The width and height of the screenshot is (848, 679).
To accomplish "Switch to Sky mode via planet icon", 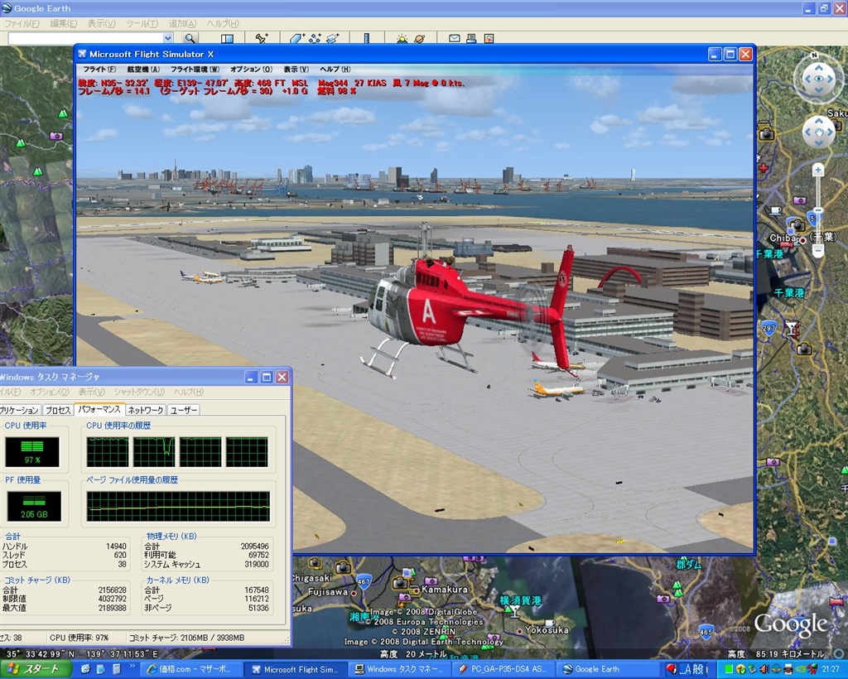I will pyautogui.click(x=420, y=38).
